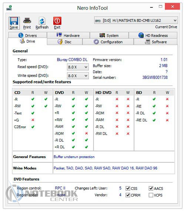Open the System tab

109,36
